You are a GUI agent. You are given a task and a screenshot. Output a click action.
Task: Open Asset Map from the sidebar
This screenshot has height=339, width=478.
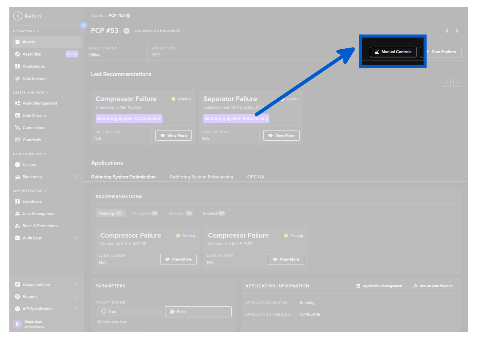pos(32,54)
